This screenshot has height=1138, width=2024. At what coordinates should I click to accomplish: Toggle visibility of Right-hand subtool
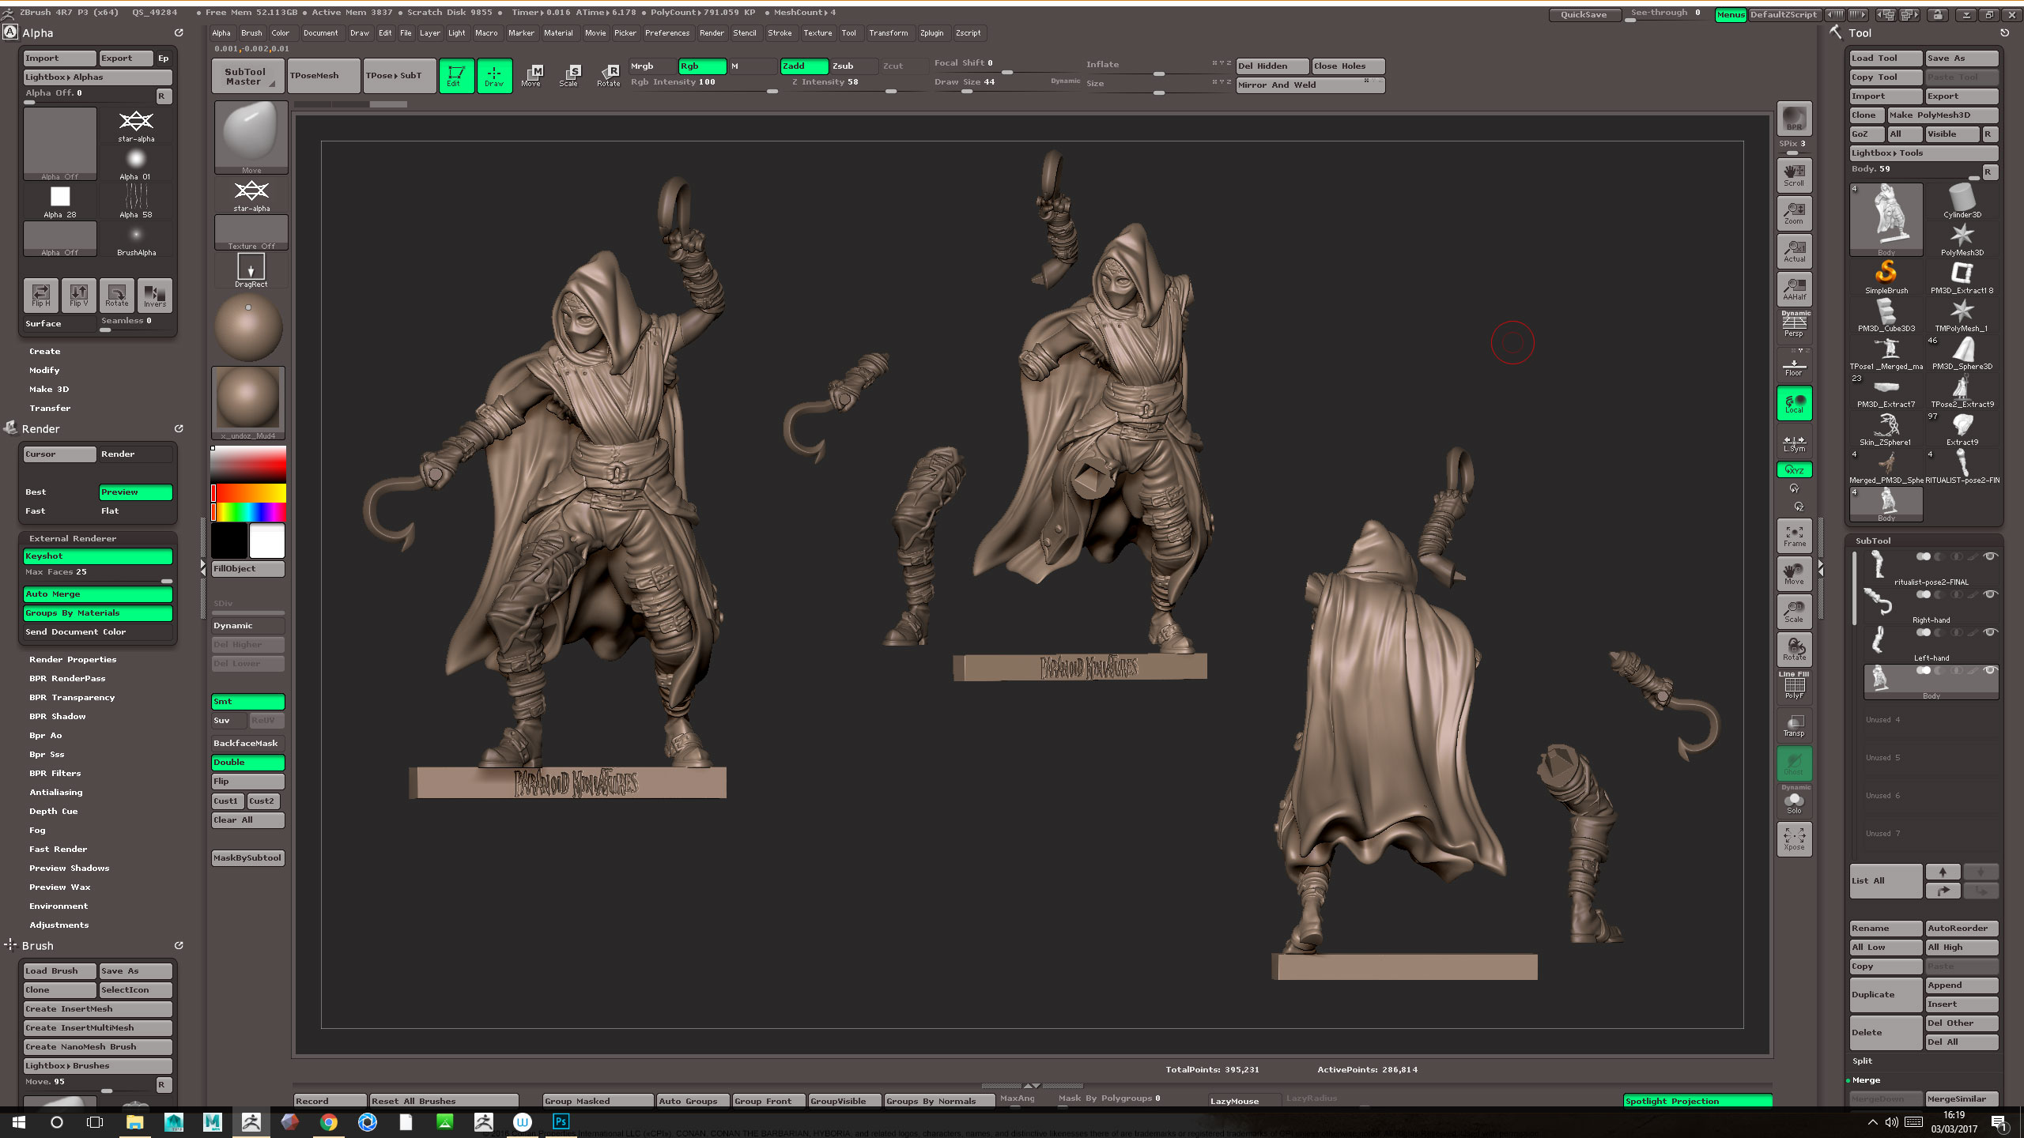[1991, 595]
